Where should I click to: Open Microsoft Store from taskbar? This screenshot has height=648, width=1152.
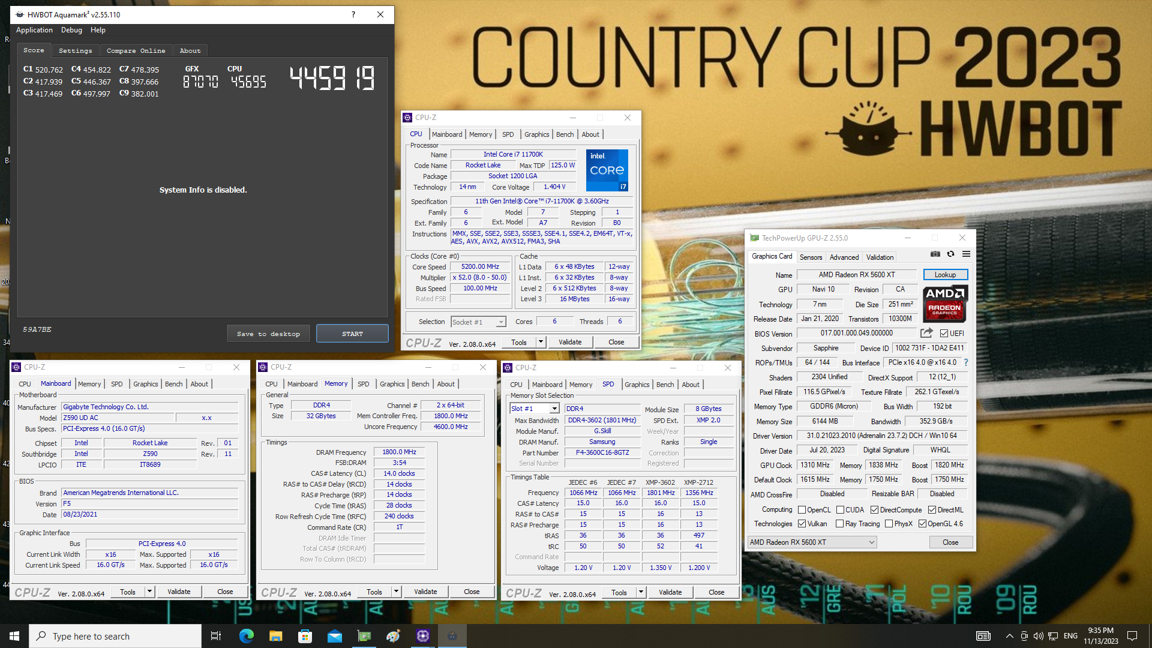pyautogui.click(x=305, y=636)
